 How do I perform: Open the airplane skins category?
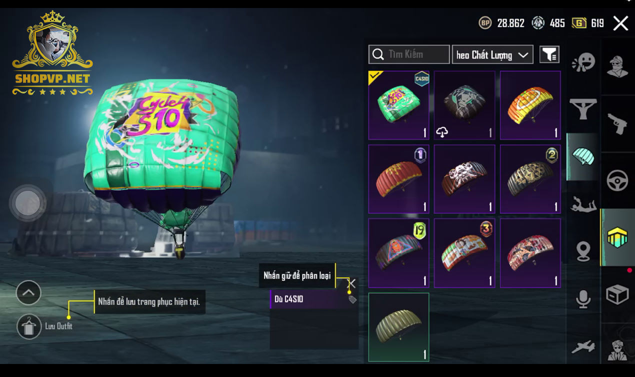pos(583,346)
